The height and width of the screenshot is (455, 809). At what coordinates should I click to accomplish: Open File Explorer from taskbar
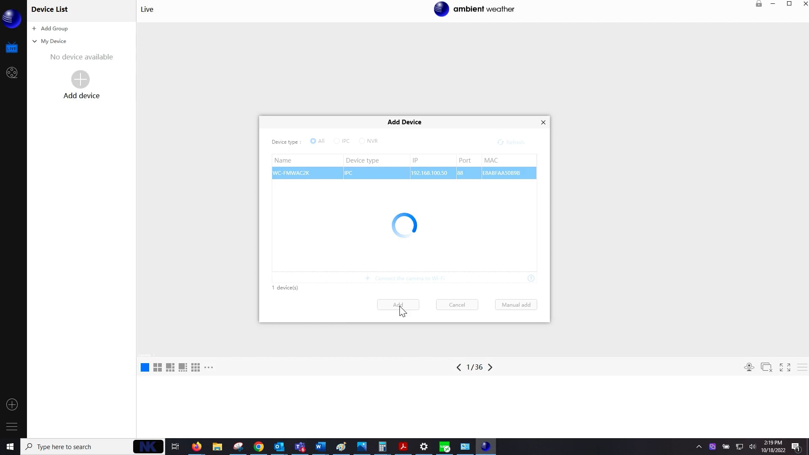click(217, 447)
